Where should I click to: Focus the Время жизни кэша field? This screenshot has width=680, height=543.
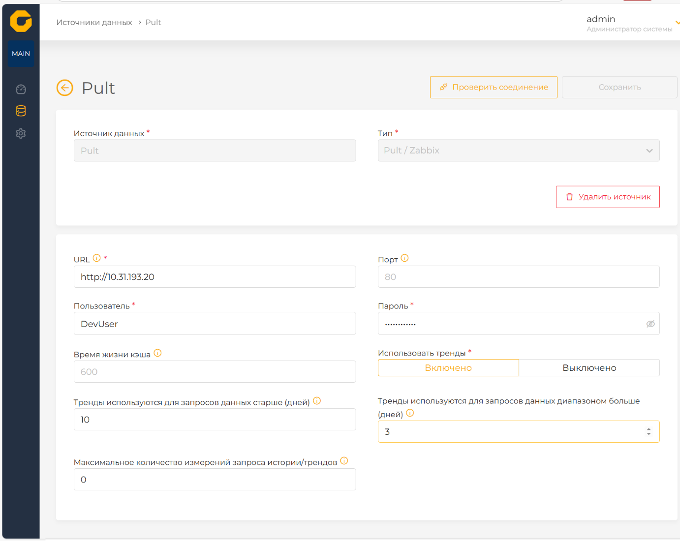(215, 372)
